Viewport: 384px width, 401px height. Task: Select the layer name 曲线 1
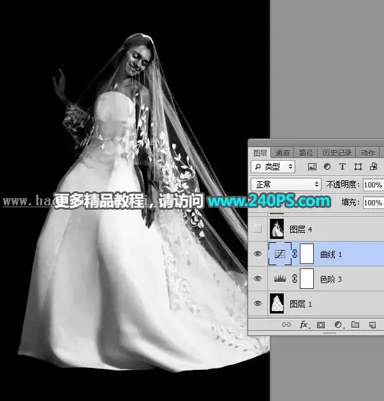331,254
